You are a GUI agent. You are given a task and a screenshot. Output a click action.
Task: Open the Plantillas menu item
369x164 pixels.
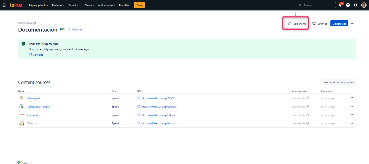tap(124, 5)
